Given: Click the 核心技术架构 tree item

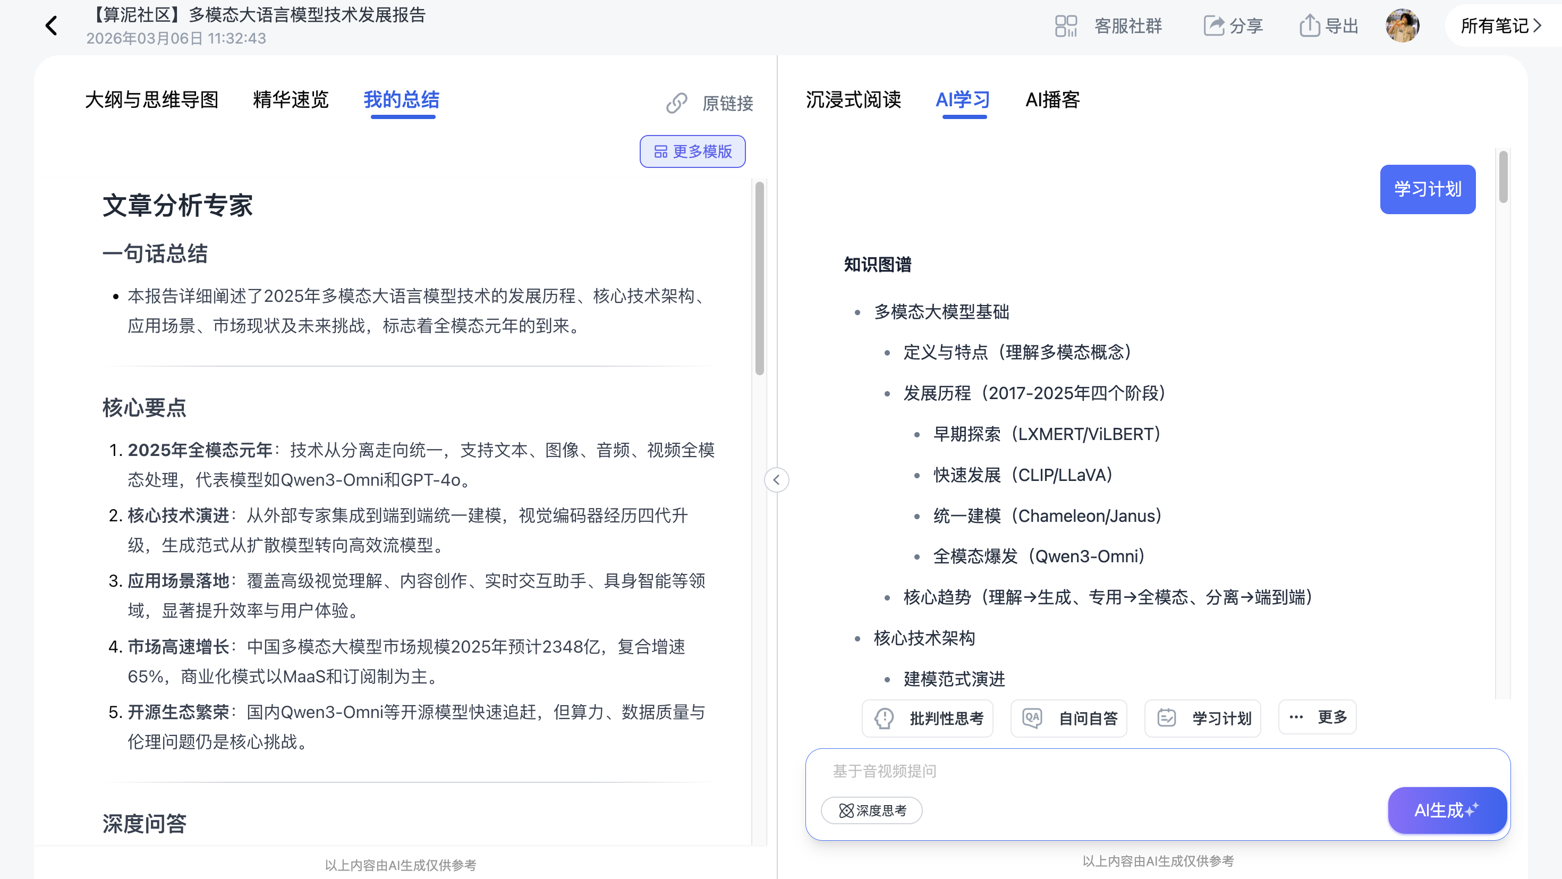Looking at the screenshot, I should pos(924,638).
